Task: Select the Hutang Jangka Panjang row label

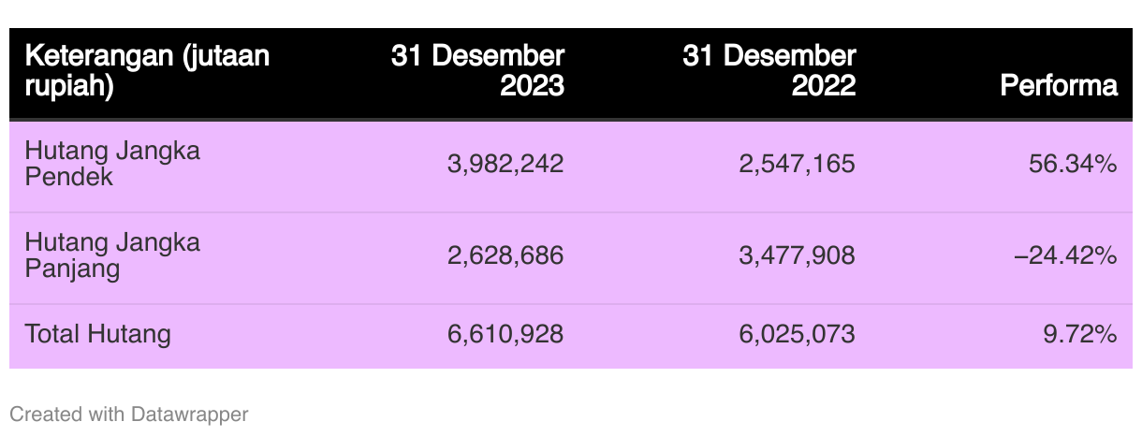Action: 112,255
